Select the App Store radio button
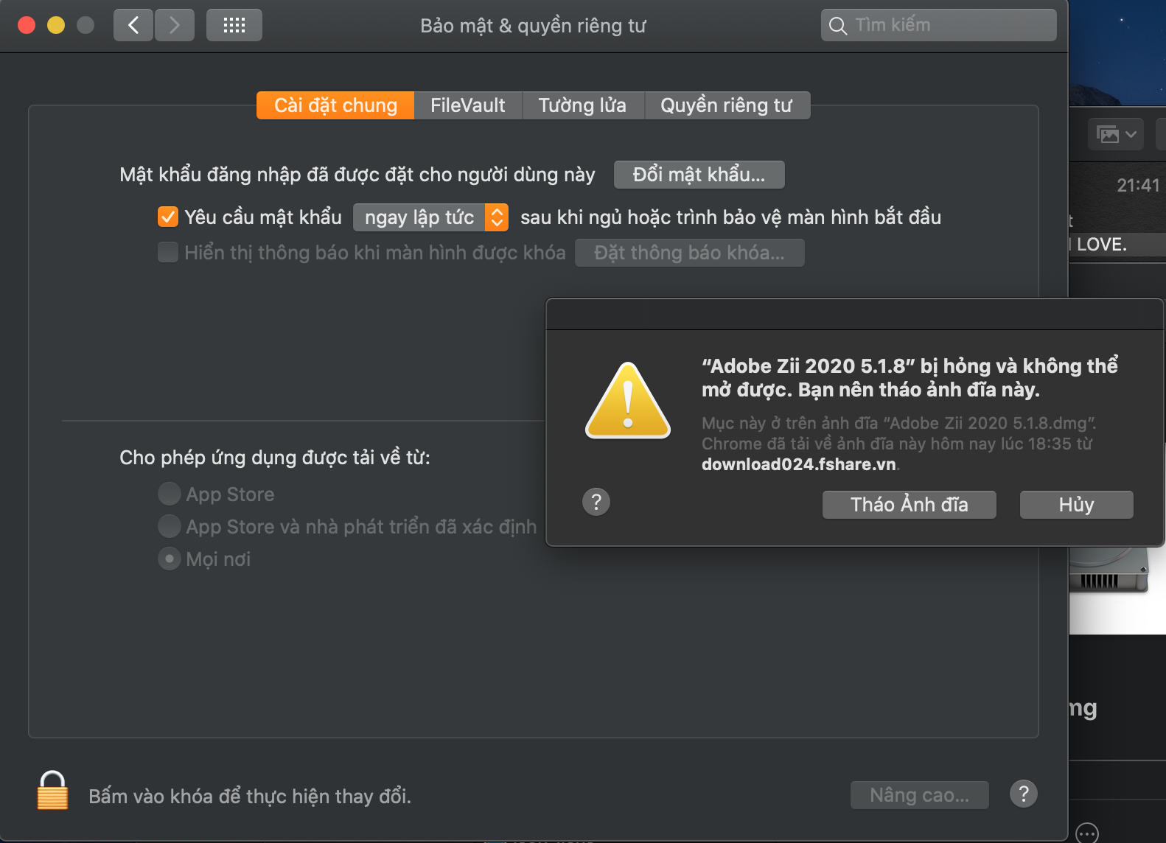This screenshot has height=843, width=1166. 170,494
